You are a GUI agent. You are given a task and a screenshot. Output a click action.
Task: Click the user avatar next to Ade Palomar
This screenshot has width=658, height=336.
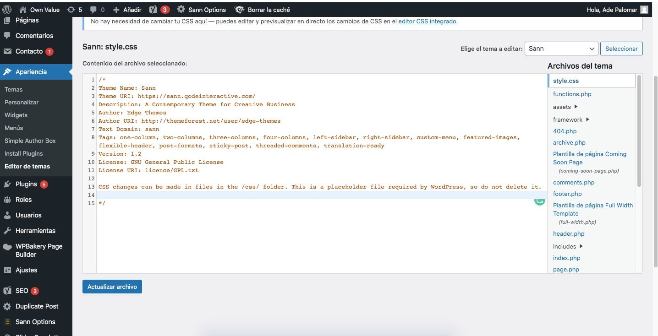644,10
